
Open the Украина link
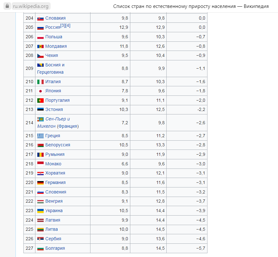pyautogui.click(x=54, y=211)
